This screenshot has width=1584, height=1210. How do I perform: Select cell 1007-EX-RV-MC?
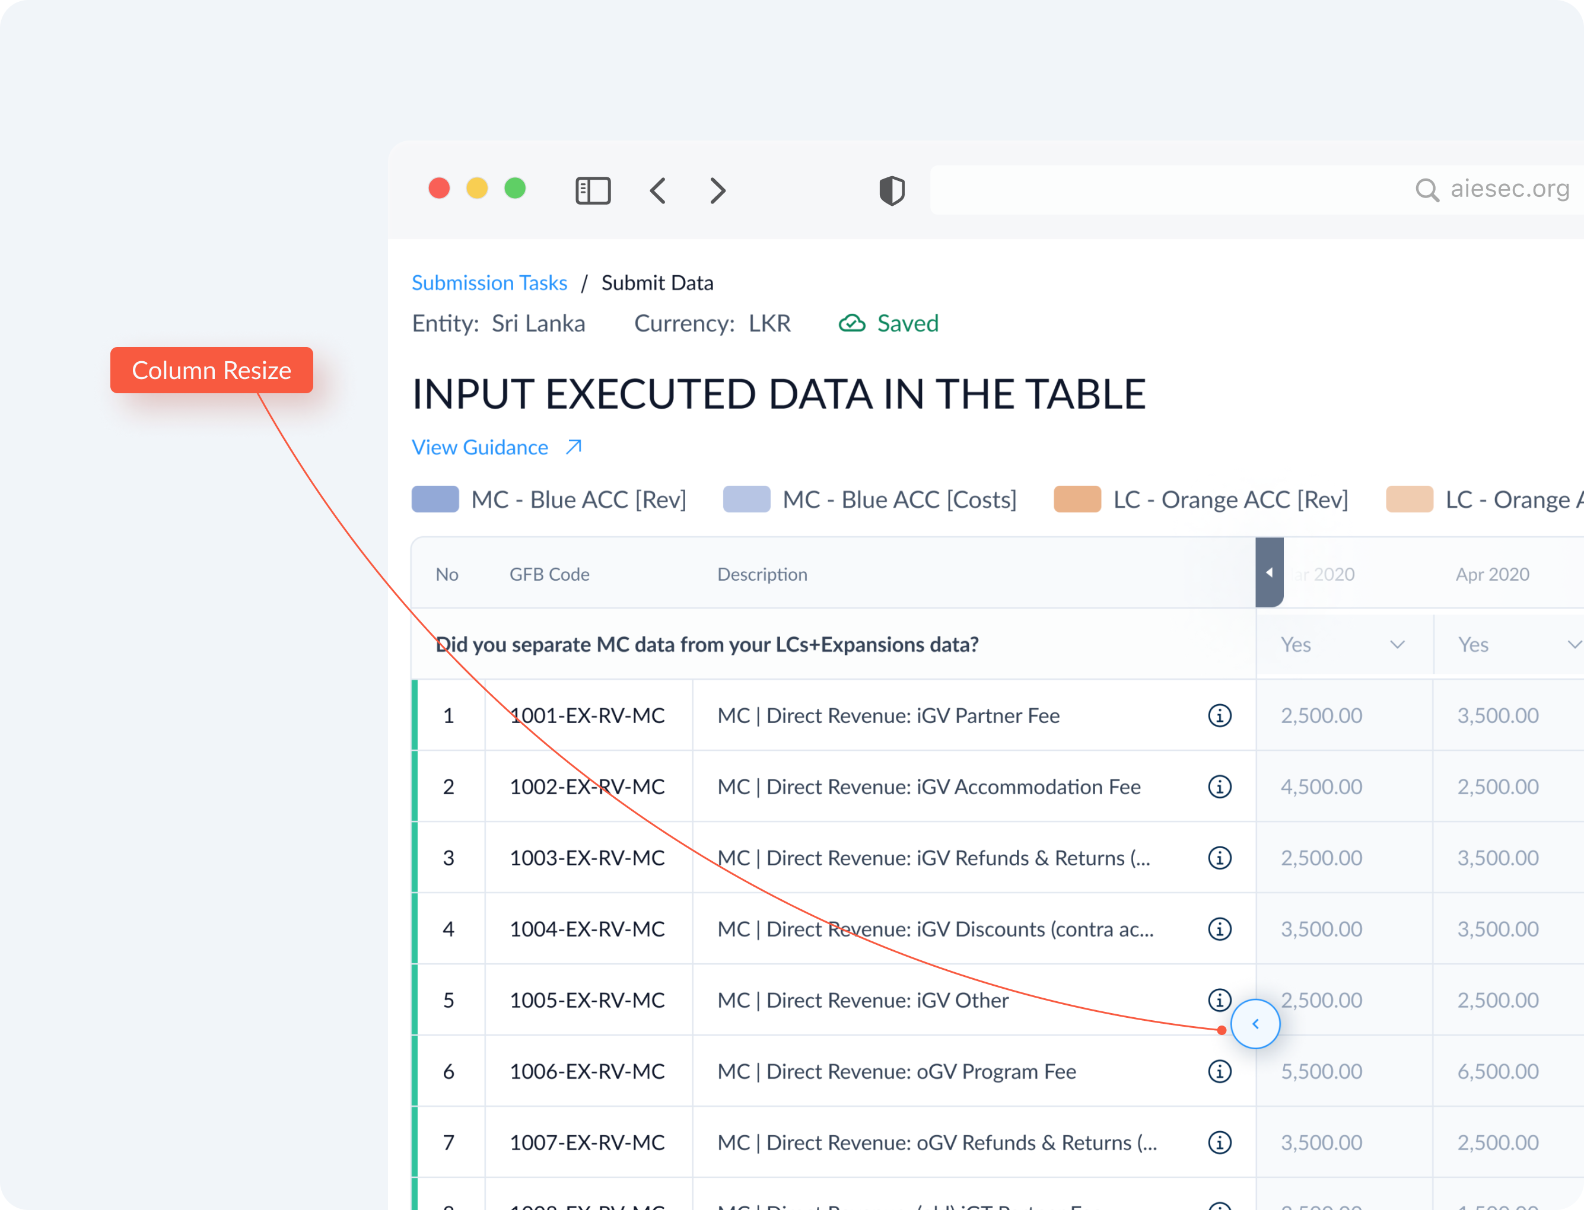pos(587,1142)
